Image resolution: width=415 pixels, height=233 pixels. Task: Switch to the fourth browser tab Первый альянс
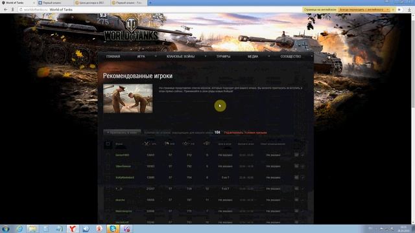pyautogui.click(x=128, y=3)
